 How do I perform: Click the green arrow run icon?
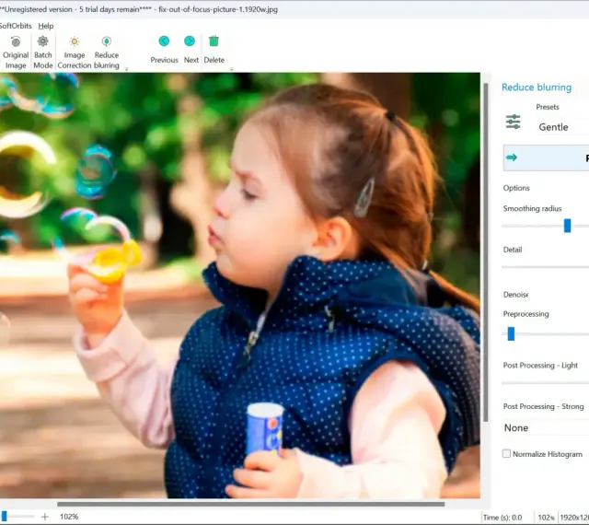coord(512,157)
